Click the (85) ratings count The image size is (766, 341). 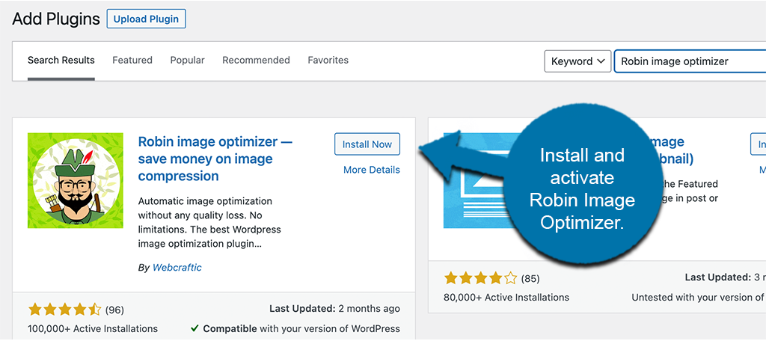tap(530, 278)
